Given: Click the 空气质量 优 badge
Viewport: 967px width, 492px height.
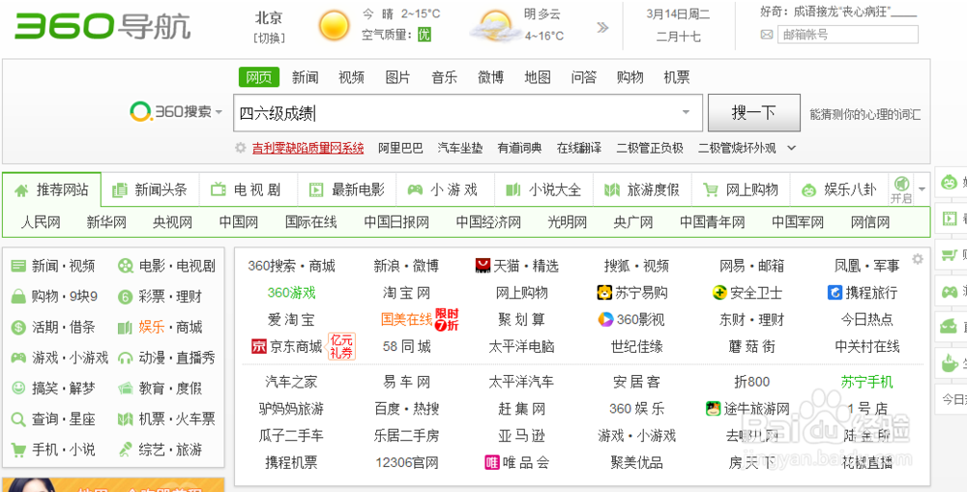Looking at the screenshot, I should point(425,35).
